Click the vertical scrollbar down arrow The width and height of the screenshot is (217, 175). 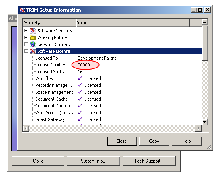tap(205, 122)
